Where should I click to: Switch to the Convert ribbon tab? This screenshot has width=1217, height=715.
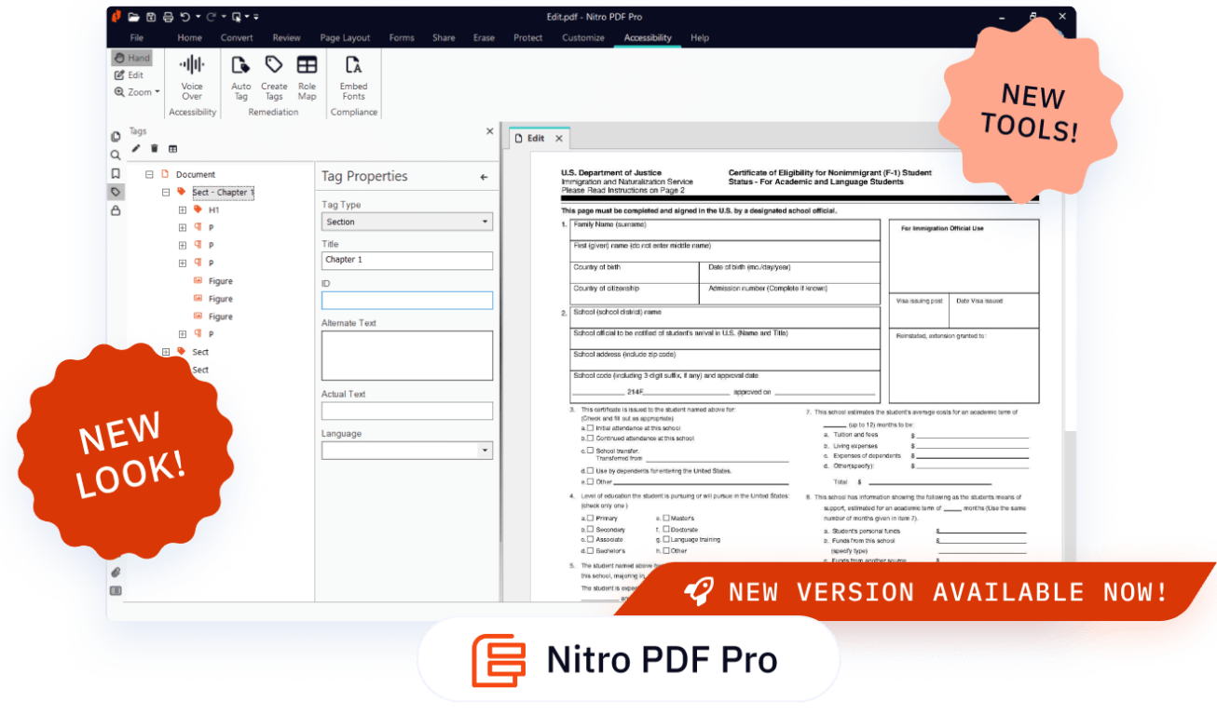tap(237, 38)
